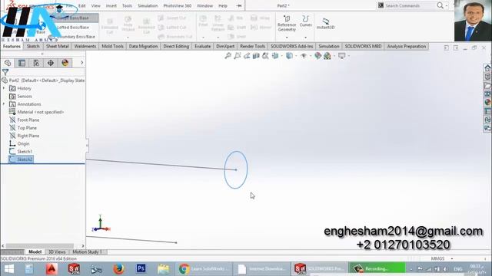492x276 pixels.
Task: Open the DimXpertManager tab icon
Action: [x=51, y=63]
